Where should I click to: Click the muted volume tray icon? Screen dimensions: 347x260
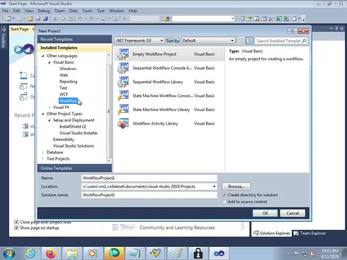pos(313,254)
